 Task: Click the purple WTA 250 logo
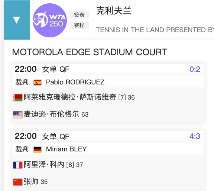[x=50, y=20]
